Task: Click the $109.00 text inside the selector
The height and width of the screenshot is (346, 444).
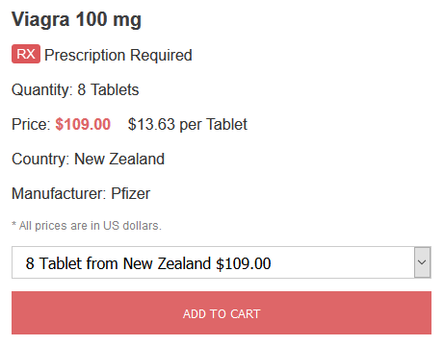Action: click(x=244, y=263)
